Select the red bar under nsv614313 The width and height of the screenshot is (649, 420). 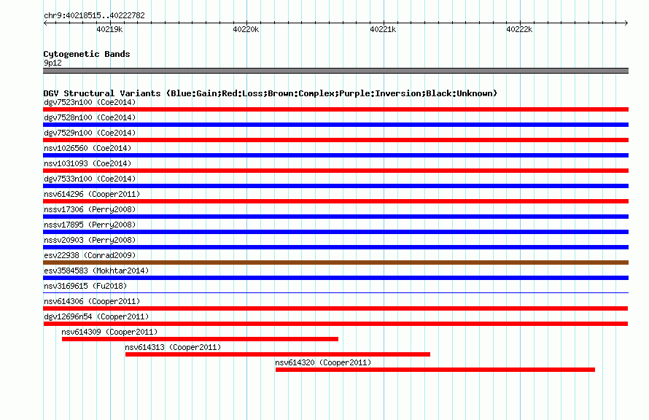tap(278, 354)
